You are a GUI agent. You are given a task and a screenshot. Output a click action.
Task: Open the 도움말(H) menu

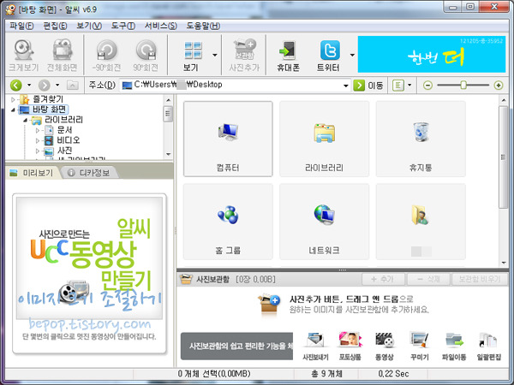pos(203,26)
